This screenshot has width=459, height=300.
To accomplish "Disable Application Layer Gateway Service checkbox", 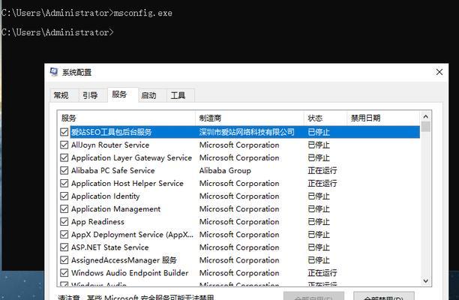I will click(64, 157).
